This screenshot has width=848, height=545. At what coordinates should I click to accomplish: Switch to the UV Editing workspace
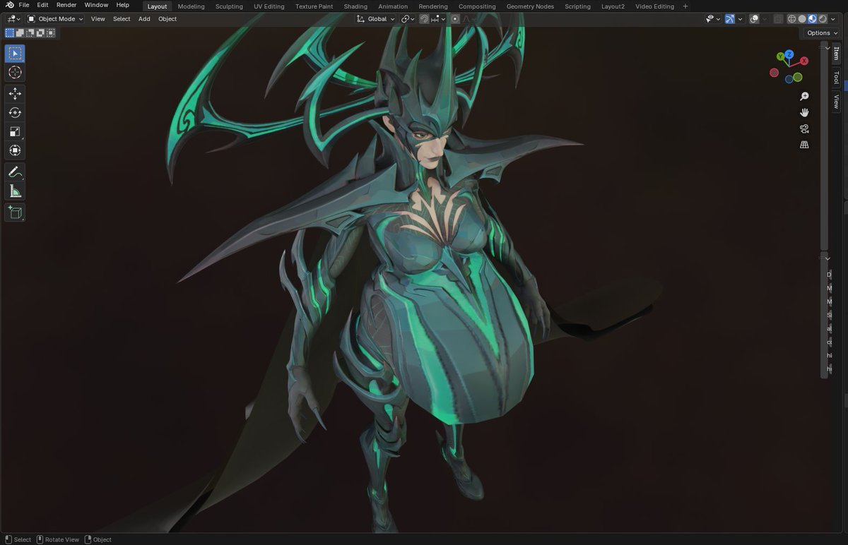269,6
